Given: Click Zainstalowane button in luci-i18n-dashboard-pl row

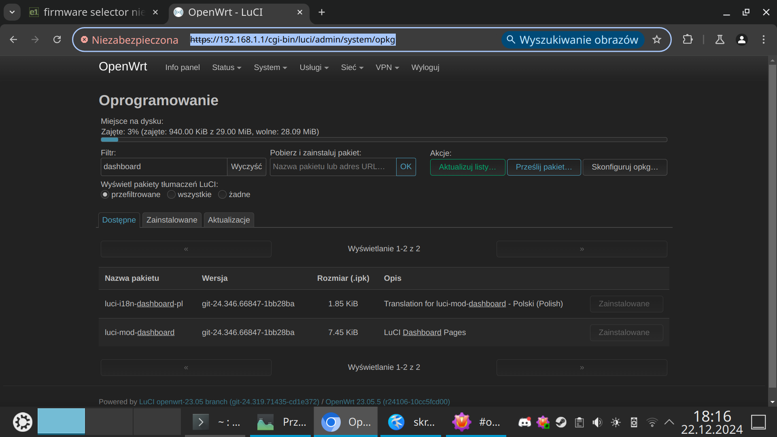Looking at the screenshot, I should coord(626,304).
